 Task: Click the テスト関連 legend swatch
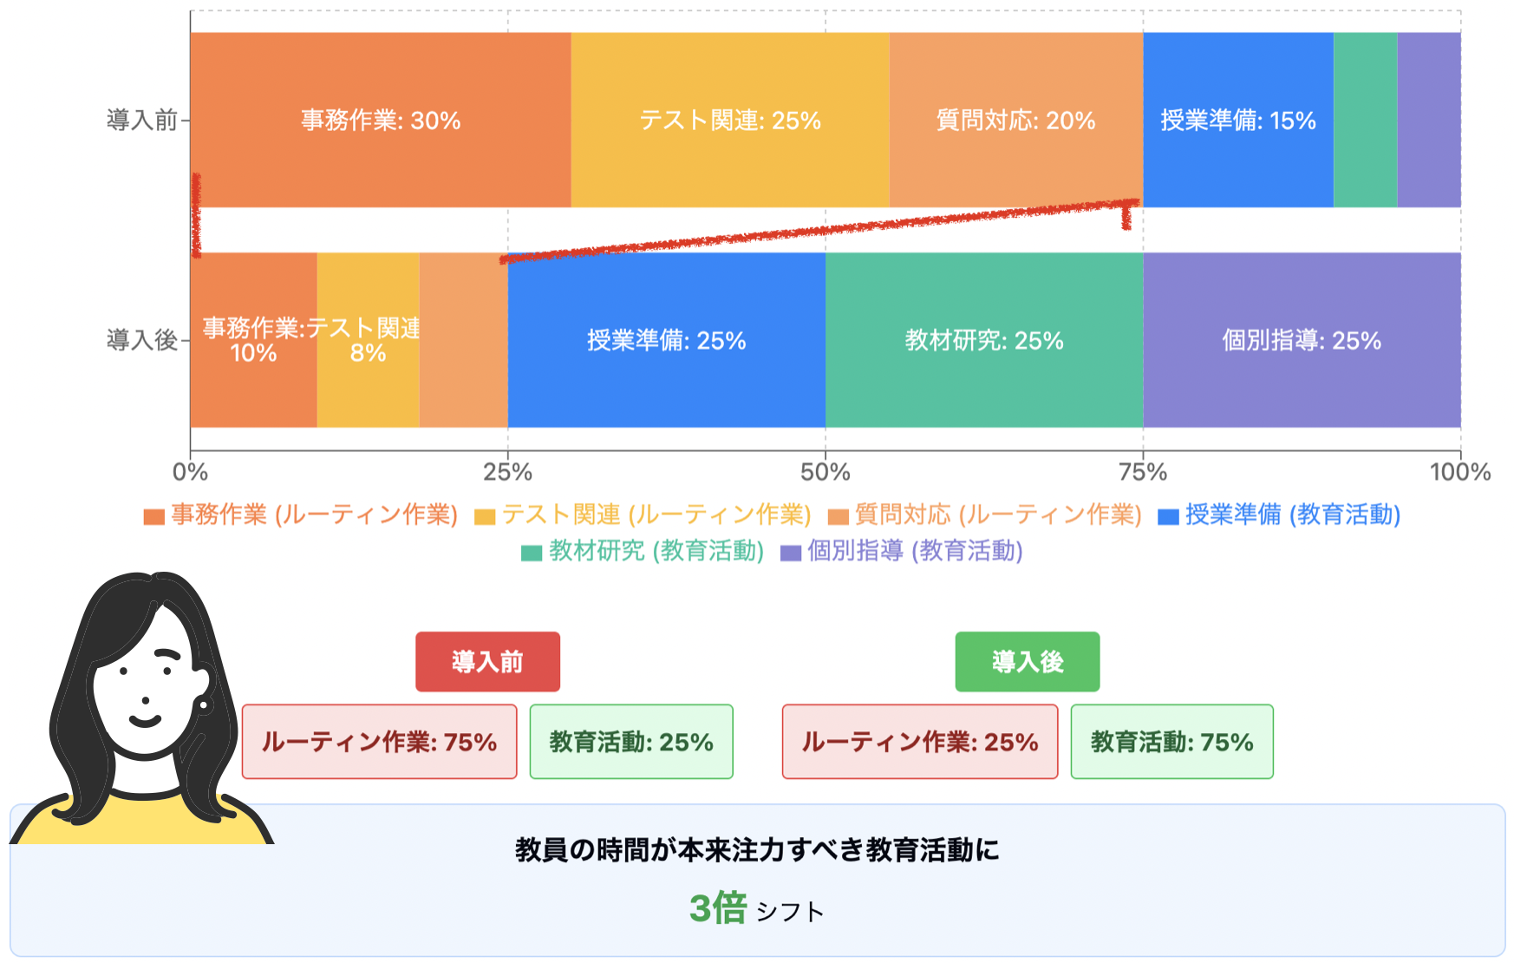pyautogui.click(x=485, y=516)
